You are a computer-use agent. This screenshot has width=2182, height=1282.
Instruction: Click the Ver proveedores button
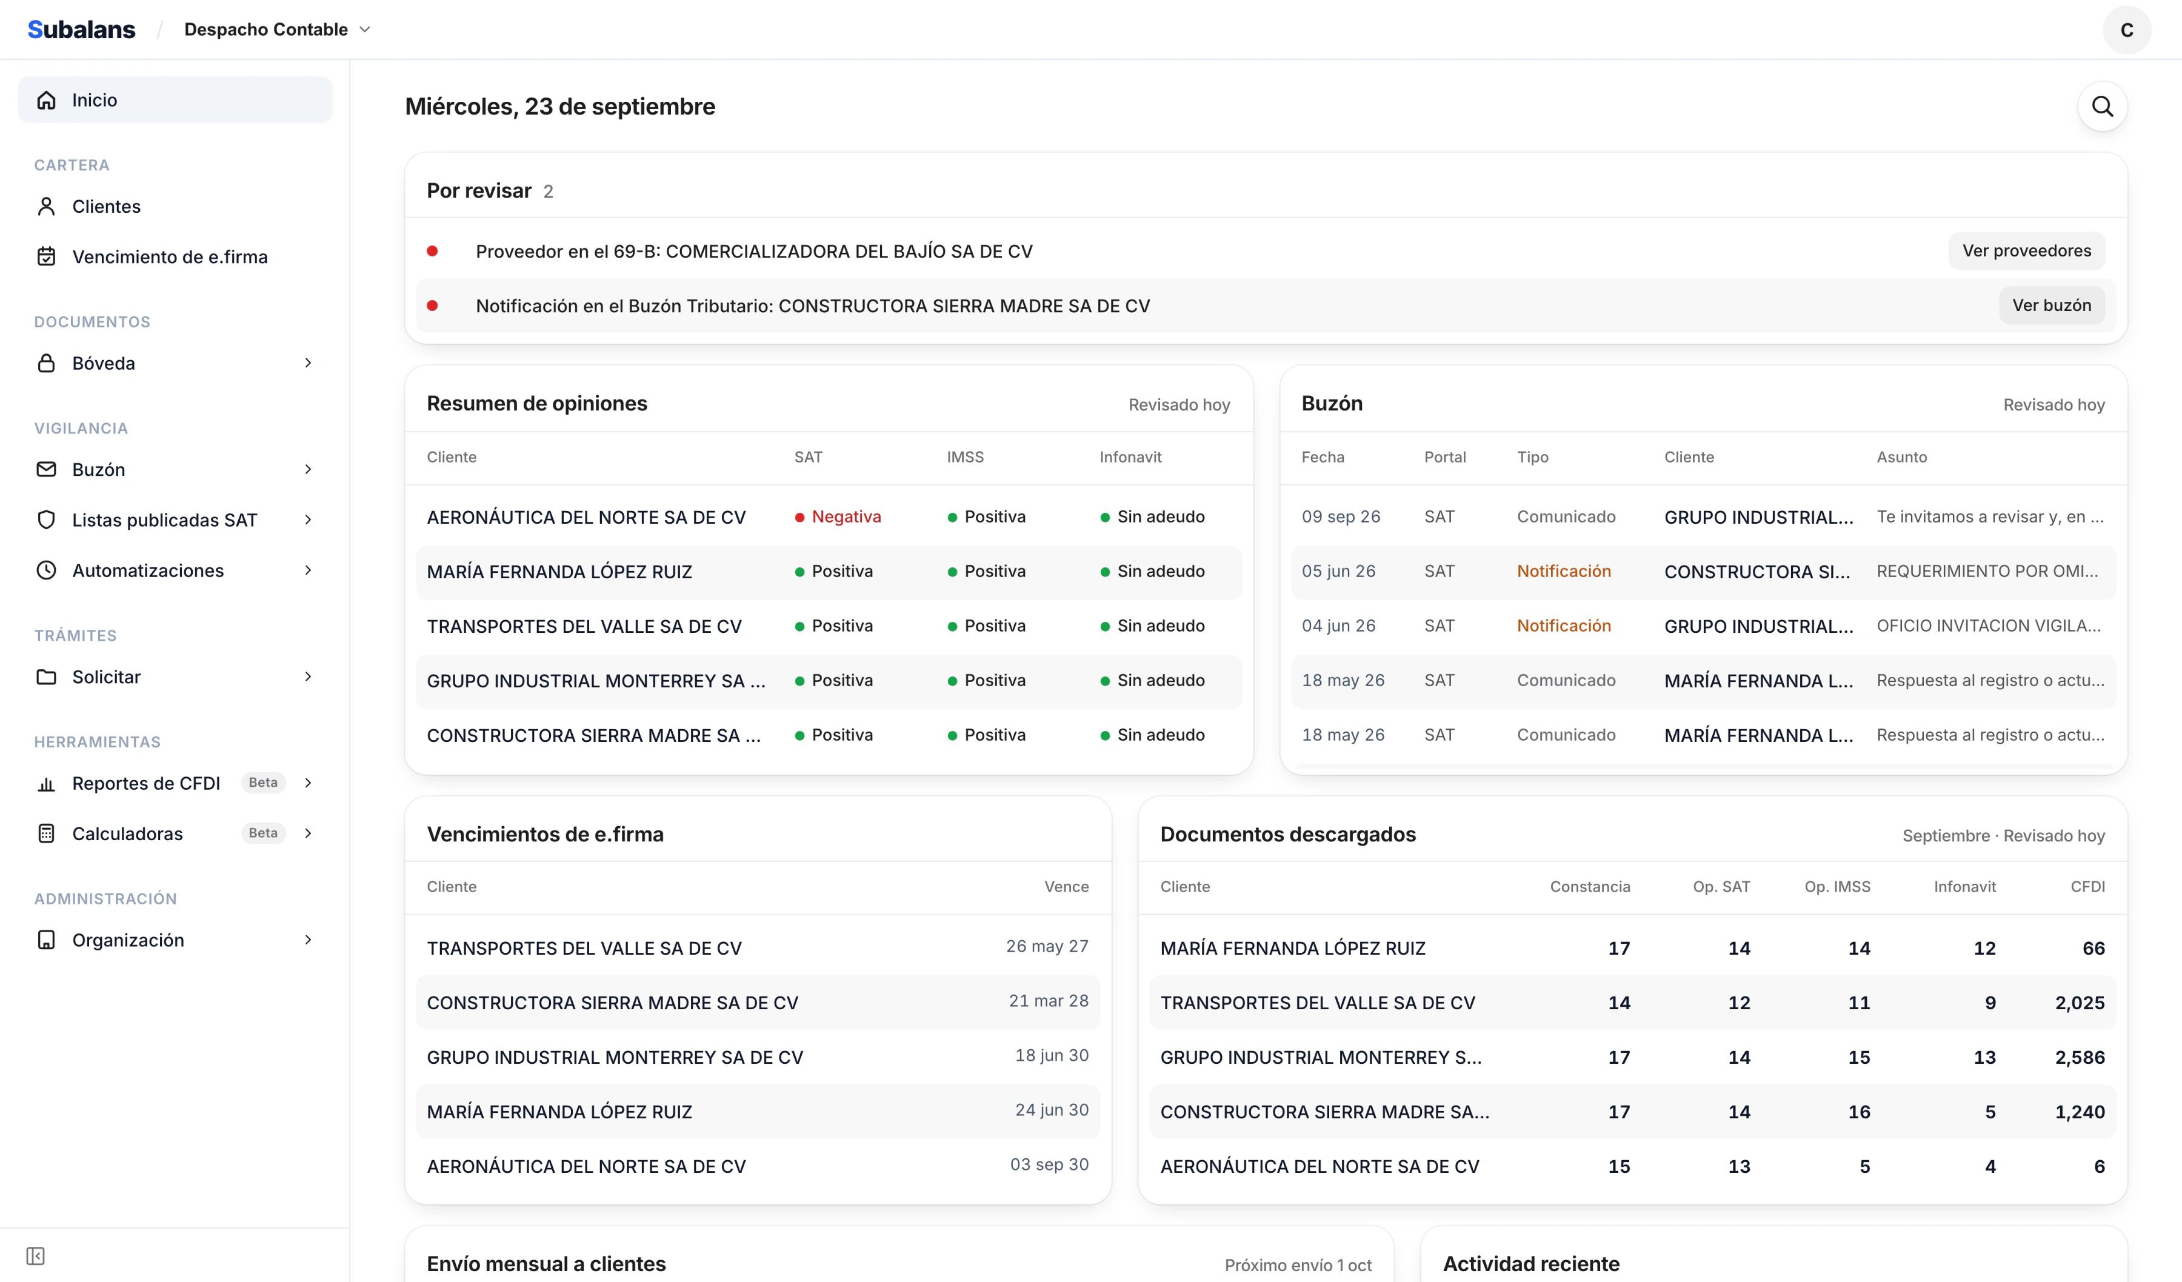point(2026,250)
